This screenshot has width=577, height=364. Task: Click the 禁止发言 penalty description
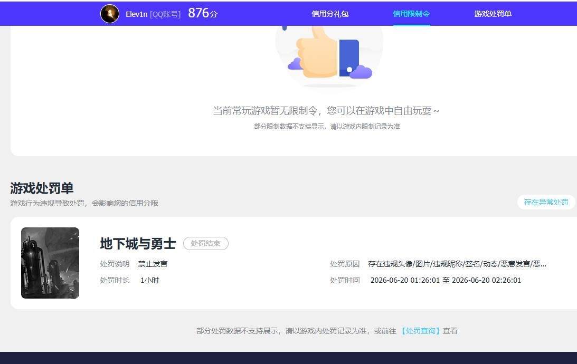click(x=153, y=264)
